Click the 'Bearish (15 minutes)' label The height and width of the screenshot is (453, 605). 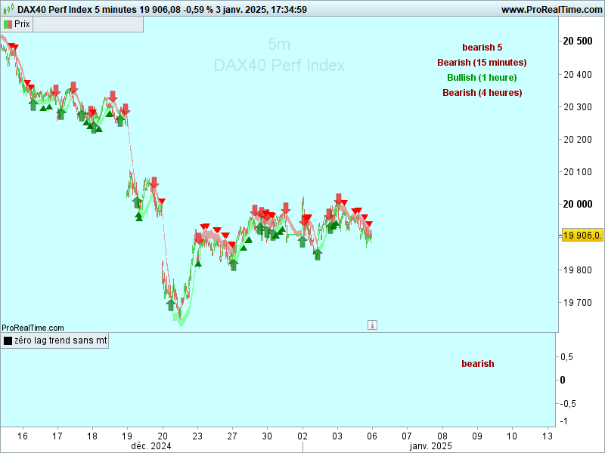tap(482, 63)
